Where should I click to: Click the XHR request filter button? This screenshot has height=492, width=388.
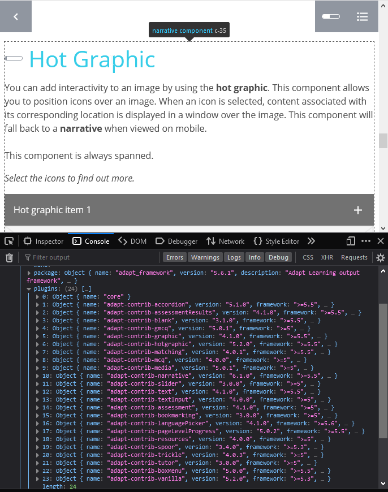327,257
